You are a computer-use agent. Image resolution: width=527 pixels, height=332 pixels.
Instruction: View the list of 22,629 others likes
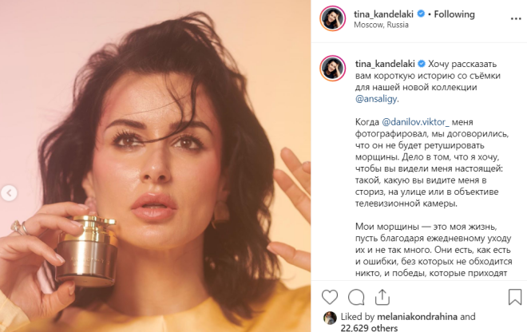(x=369, y=328)
